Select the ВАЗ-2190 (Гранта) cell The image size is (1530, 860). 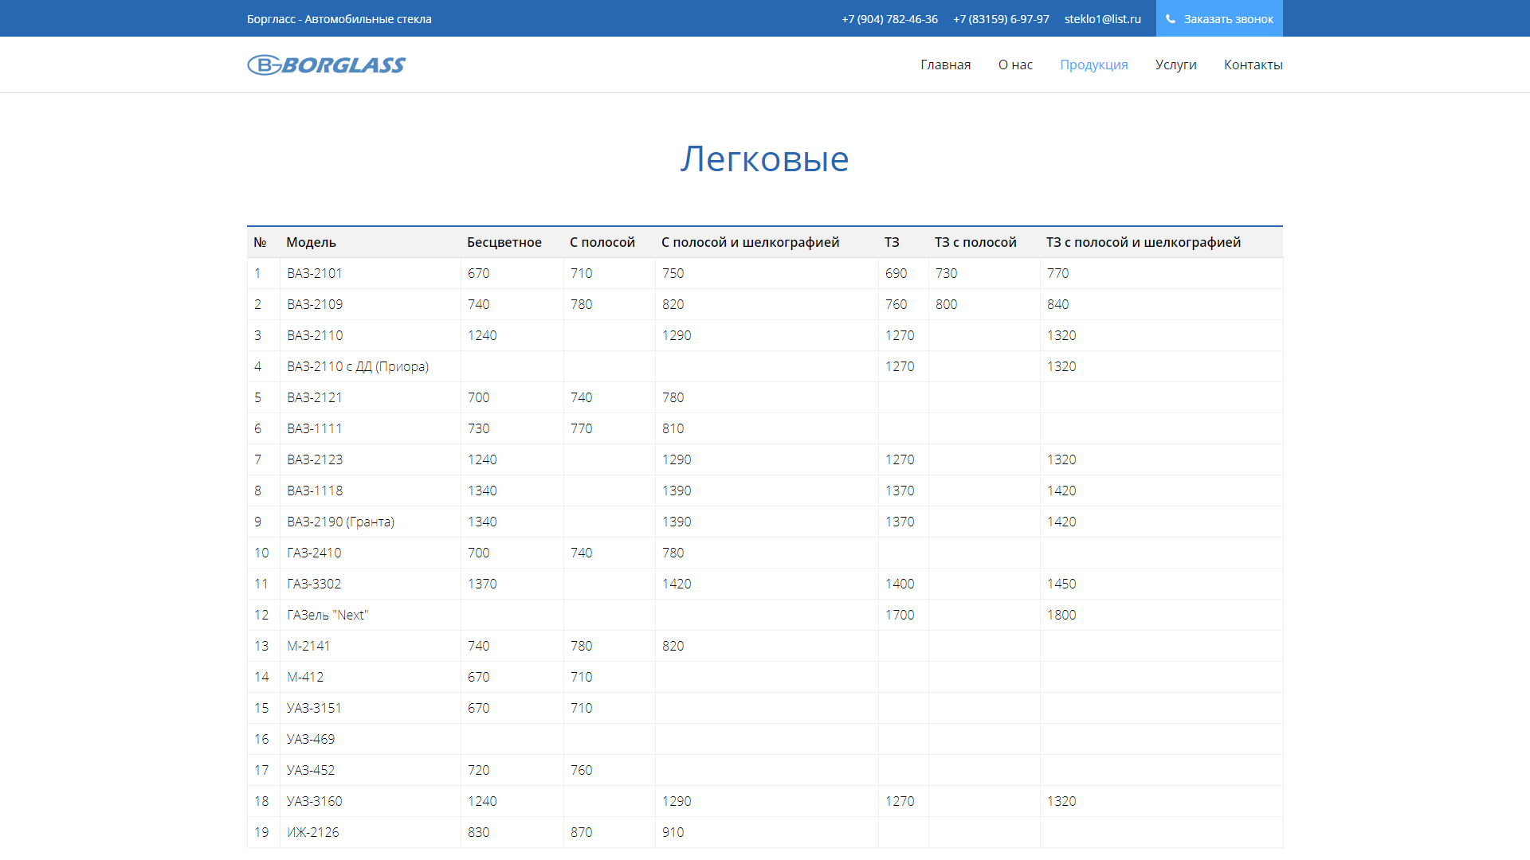point(371,522)
